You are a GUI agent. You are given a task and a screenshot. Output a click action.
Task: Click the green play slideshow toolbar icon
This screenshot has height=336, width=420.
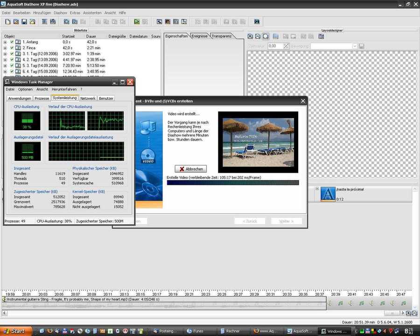click(137, 21)
